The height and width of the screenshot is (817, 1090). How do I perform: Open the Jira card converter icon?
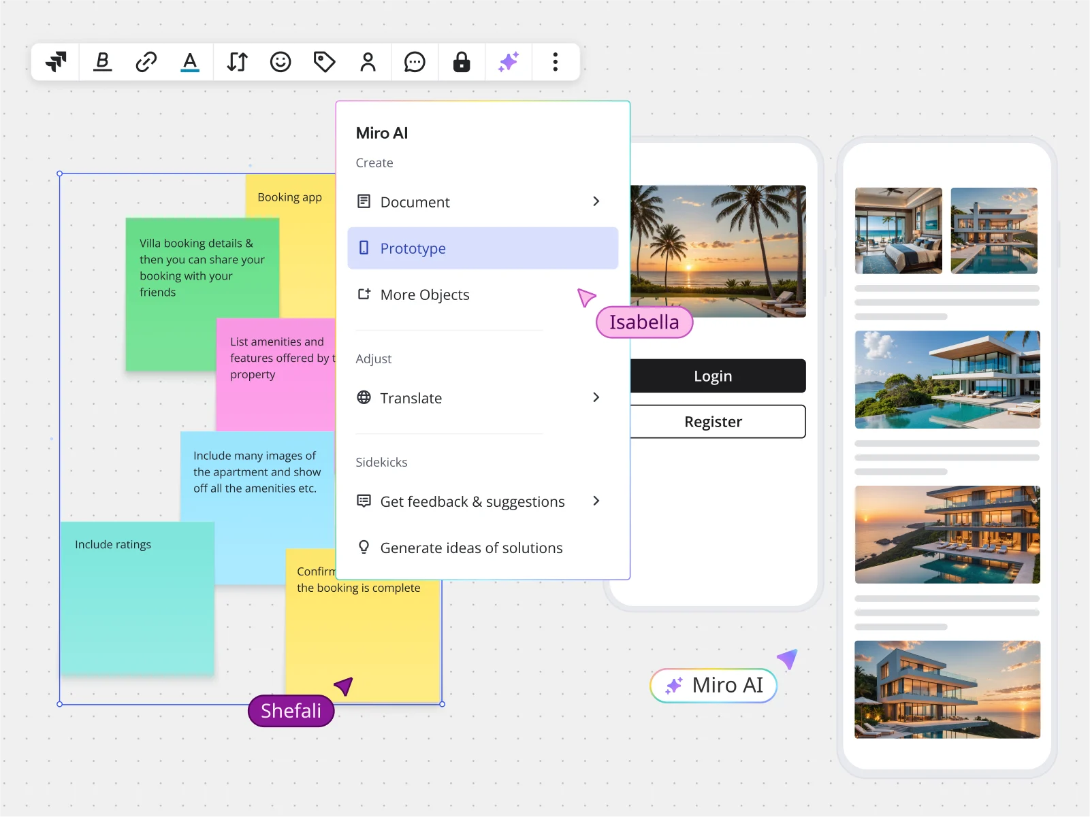coord(56,62)
